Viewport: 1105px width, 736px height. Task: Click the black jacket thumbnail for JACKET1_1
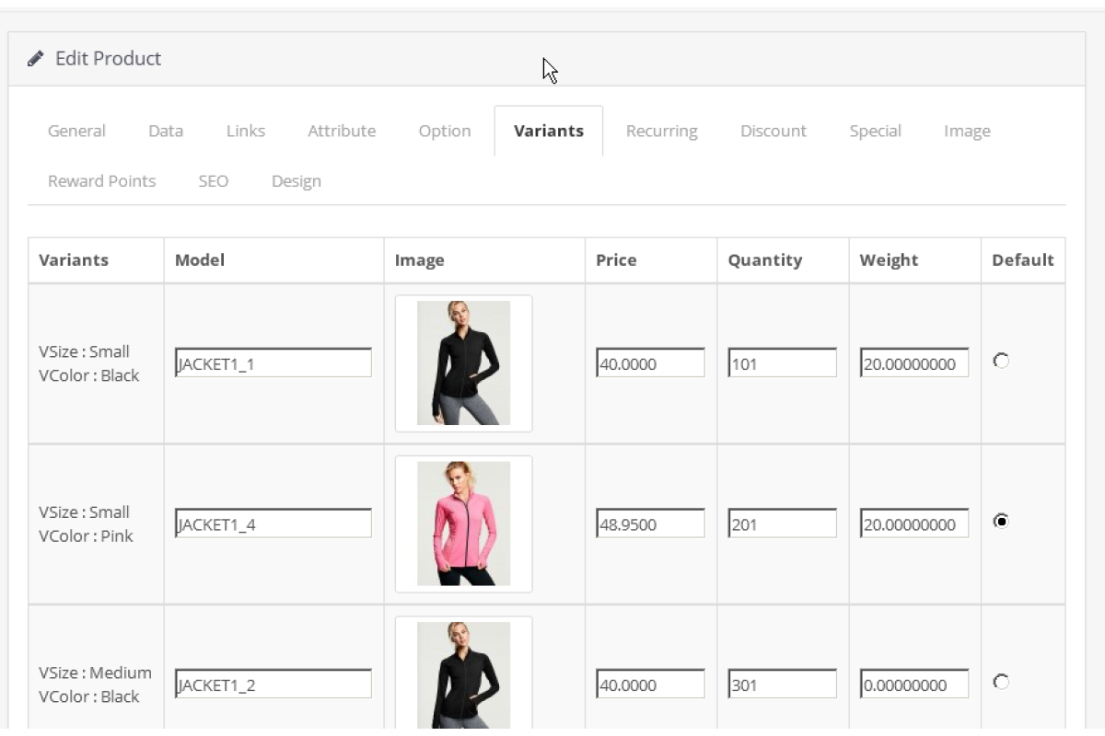pos(463,363)
